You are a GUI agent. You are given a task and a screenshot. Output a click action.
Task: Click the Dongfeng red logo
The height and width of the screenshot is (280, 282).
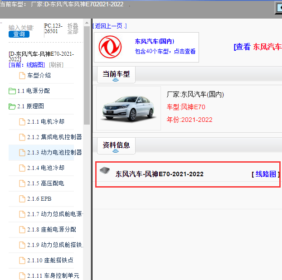click(x=110, y=47)
